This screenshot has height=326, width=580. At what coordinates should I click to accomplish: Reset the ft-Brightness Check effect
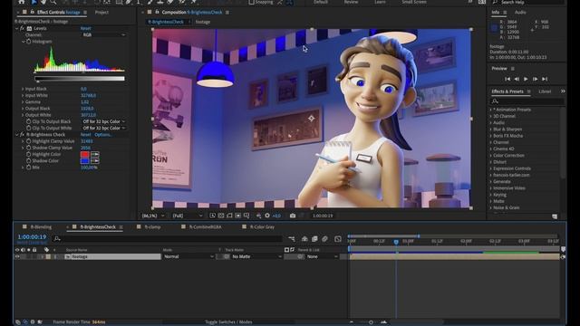click(85, 135)
